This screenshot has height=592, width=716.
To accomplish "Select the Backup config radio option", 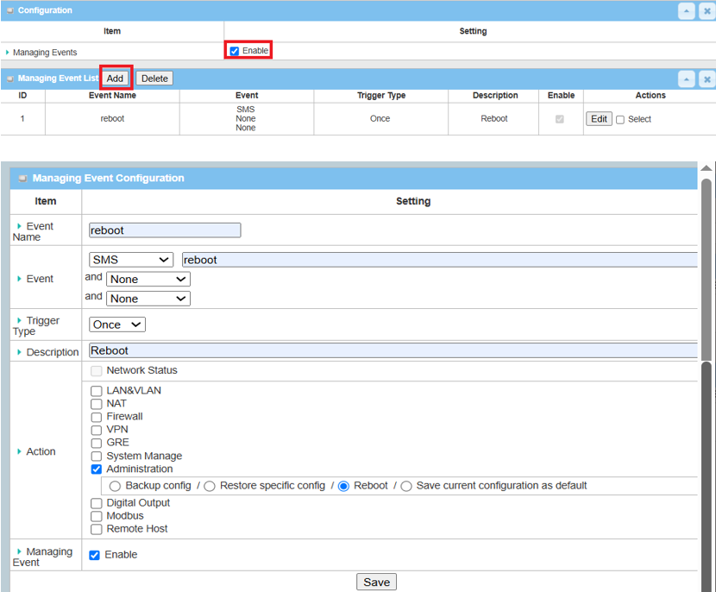I will pyautogui.click(x=116, y=486).
